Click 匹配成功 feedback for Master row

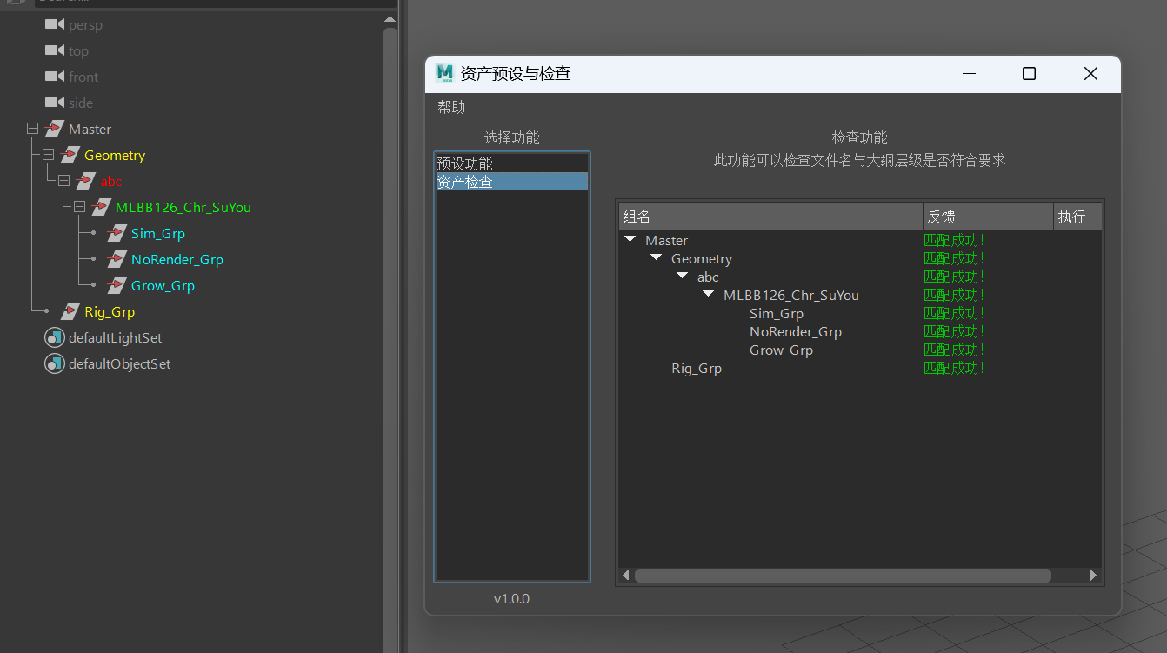point(954,240)
